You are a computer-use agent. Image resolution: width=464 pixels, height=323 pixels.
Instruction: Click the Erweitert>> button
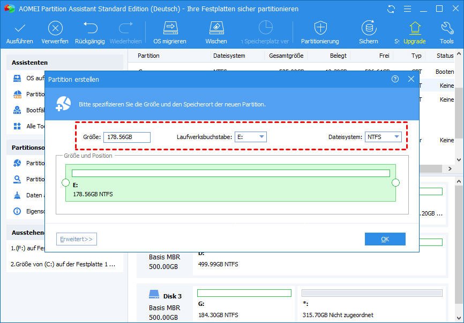coord(77,239)
